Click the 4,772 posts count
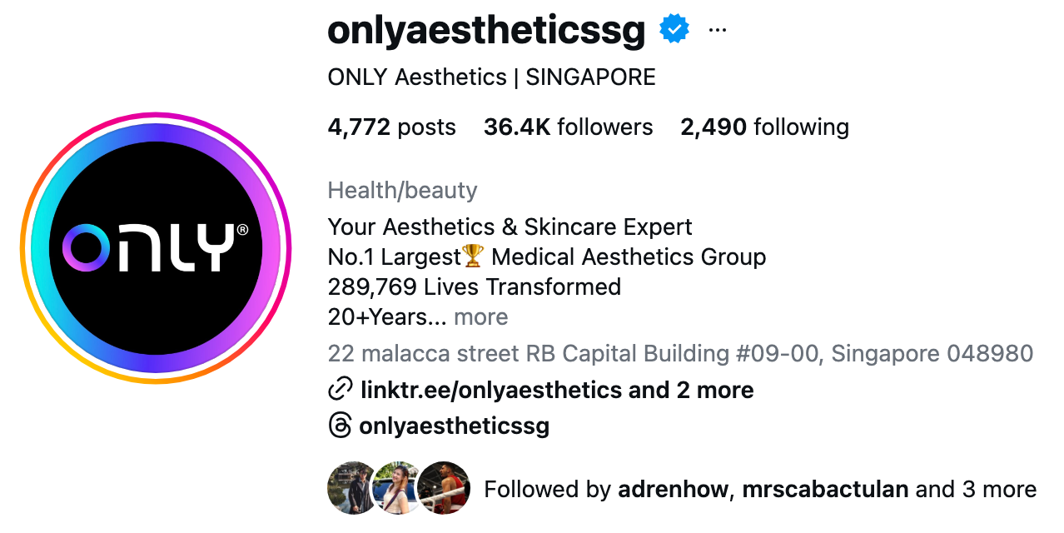The height and width of the screenshot is (533, 1064). point(390,127)
